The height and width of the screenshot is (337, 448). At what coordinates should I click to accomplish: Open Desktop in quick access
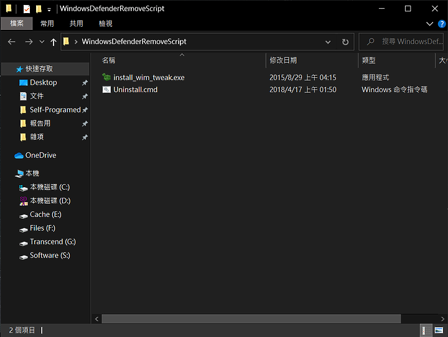coord(44,83)
